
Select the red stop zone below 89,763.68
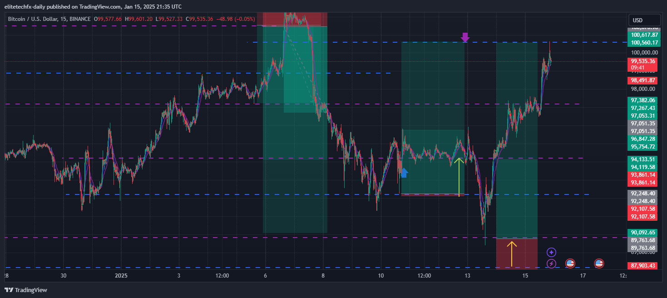pyautogui.click(x=517, y=253)
